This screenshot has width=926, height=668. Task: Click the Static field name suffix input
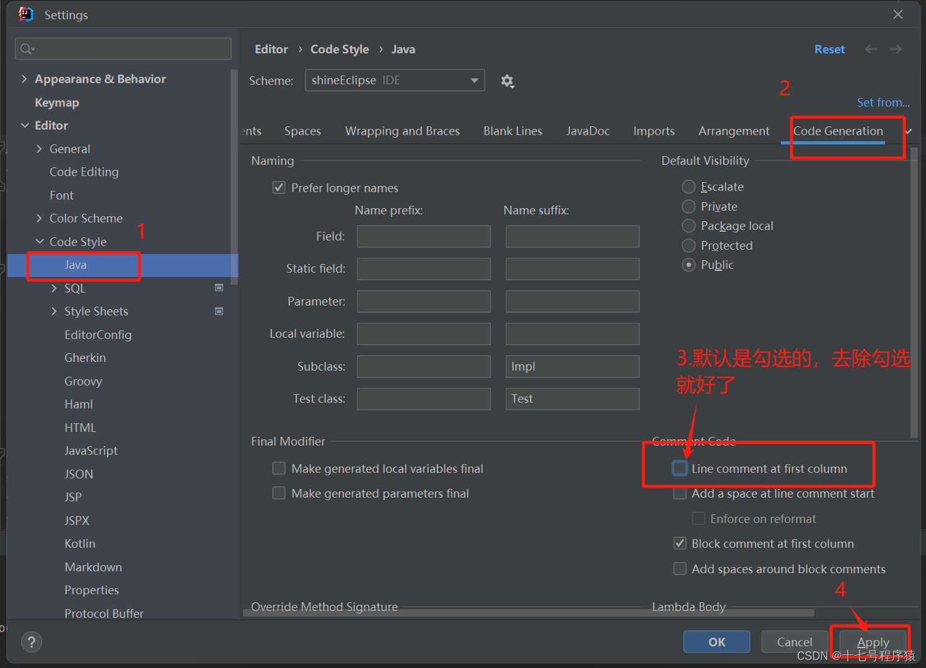coord(573,268)
